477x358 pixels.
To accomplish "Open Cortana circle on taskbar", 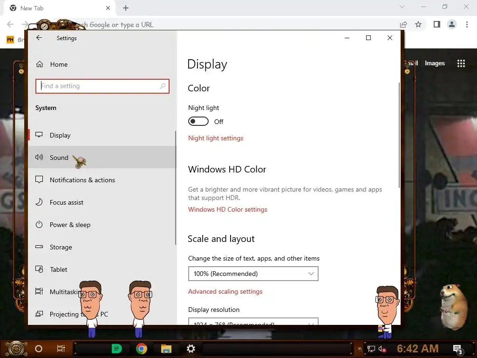I will tap(39, 349).
